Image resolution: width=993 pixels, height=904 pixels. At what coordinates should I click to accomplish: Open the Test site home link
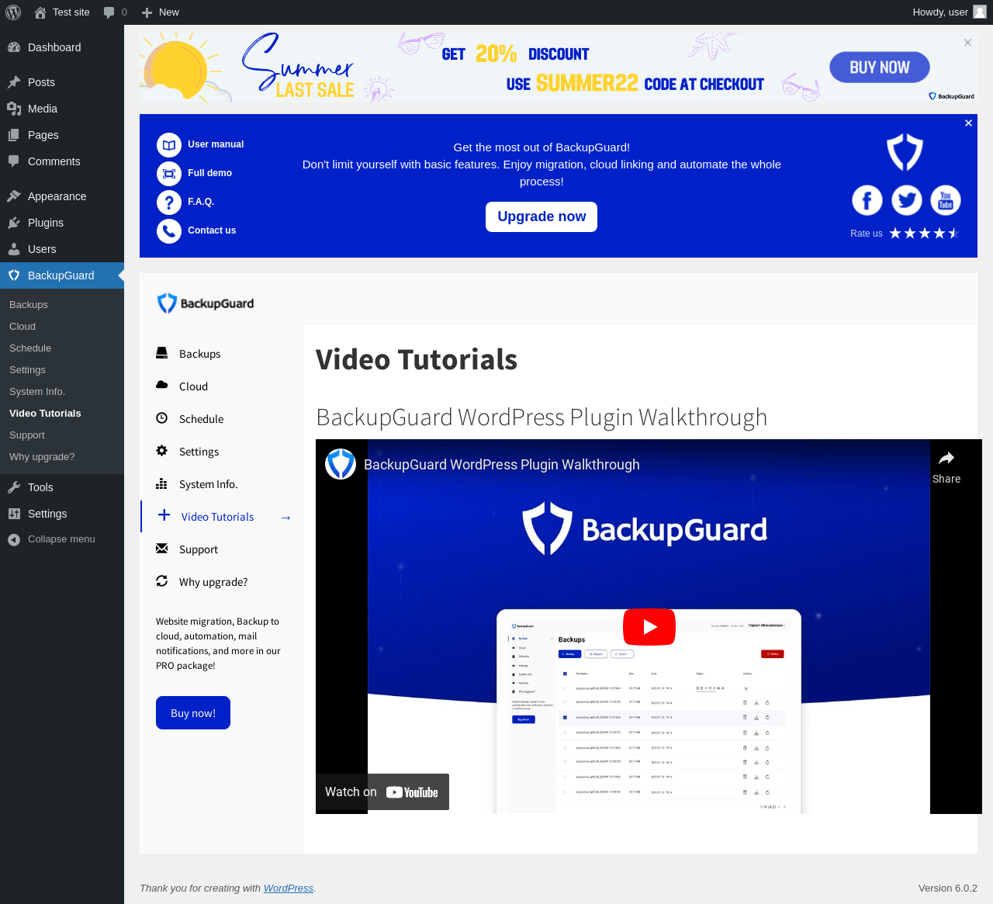[x=62, y=12]
